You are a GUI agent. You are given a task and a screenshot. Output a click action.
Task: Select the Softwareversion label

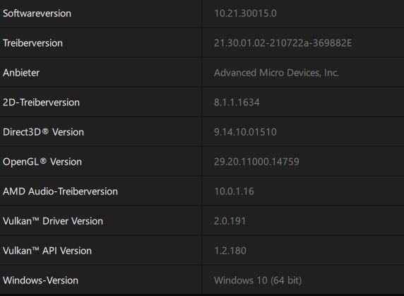(x=37, y=13)
